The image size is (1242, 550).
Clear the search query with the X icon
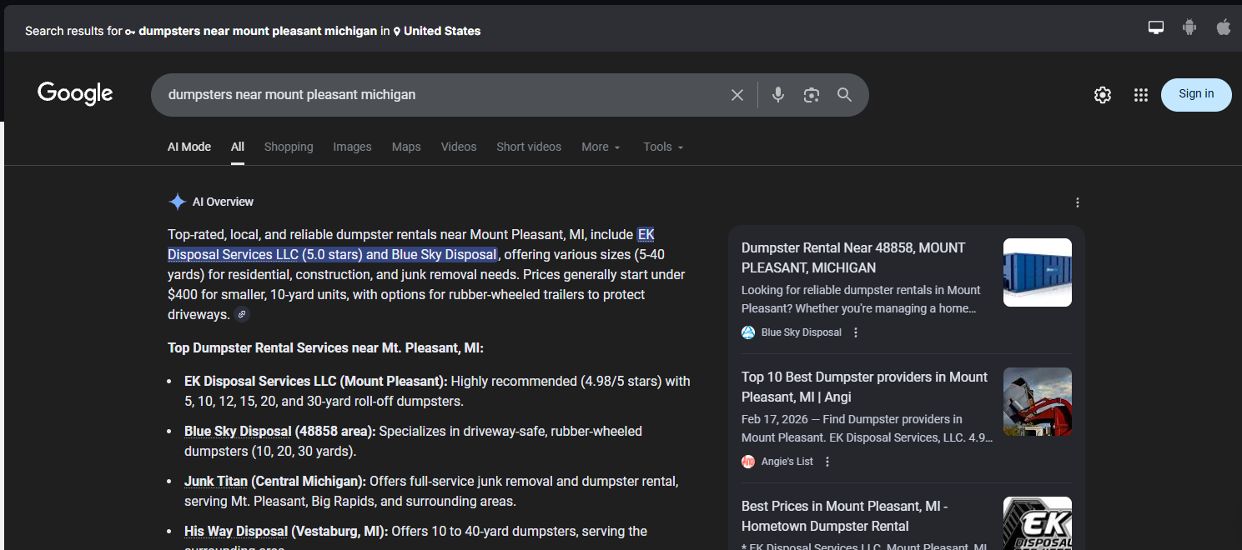737,94
